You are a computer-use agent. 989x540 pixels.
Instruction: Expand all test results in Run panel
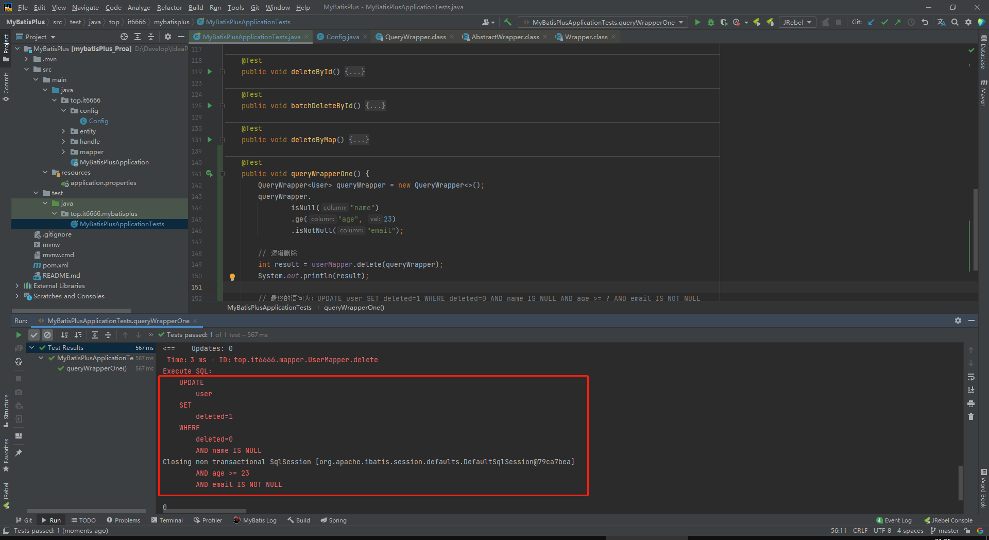coord(95,335)
